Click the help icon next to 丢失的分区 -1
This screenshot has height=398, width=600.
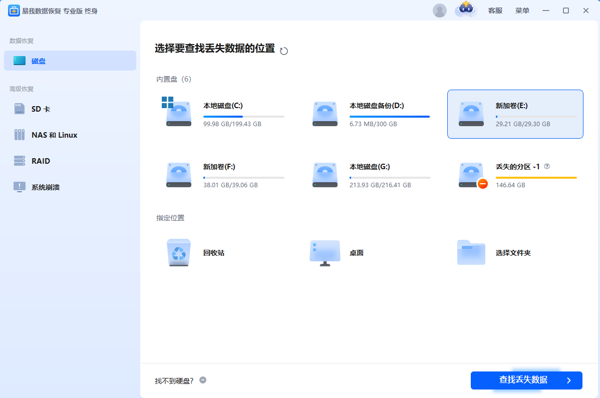[547, 167]
